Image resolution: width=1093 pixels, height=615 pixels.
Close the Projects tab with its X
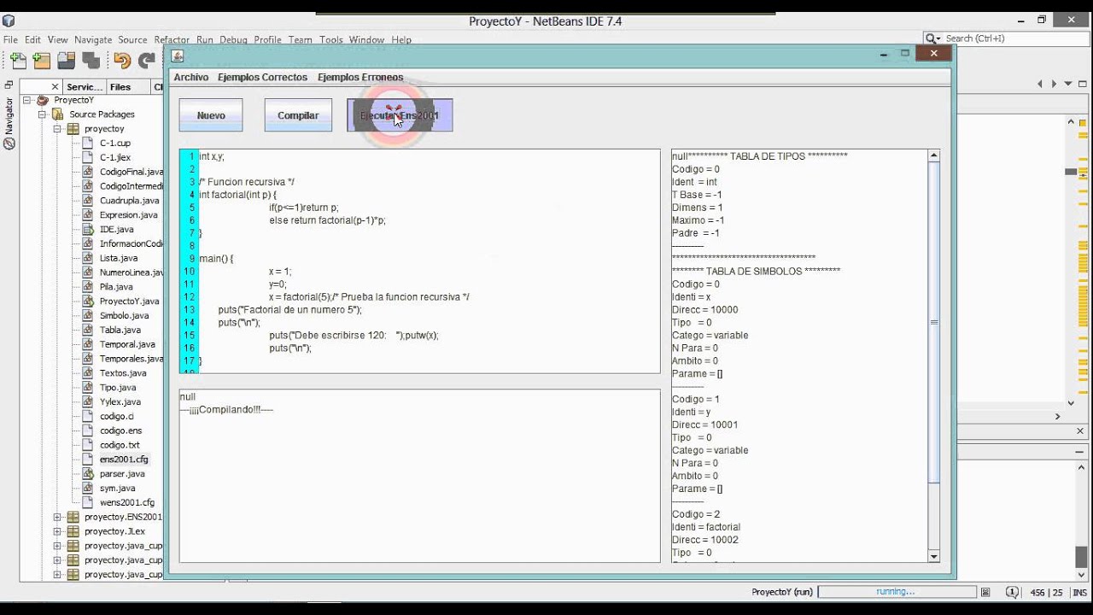[x=56, y=86]
